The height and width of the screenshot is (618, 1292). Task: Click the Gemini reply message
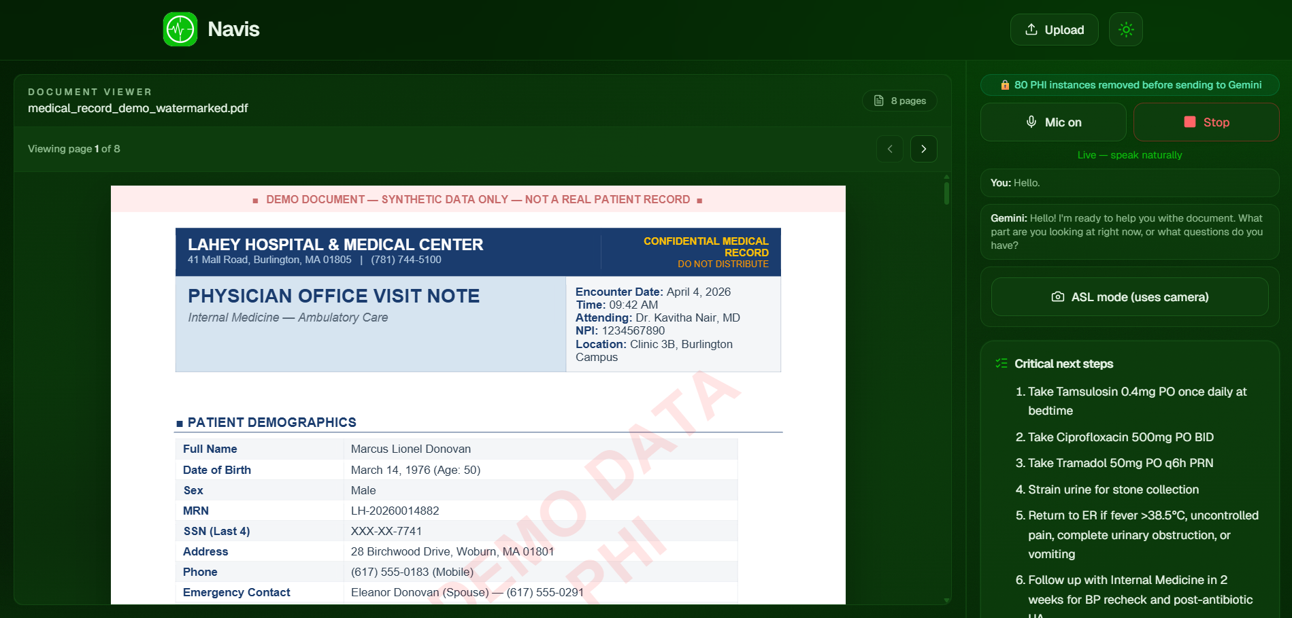[x=1130, y=232]
